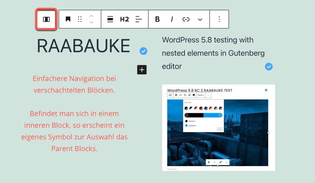
Task: Open the block alignment option icon
Action: tap(110, 19)
